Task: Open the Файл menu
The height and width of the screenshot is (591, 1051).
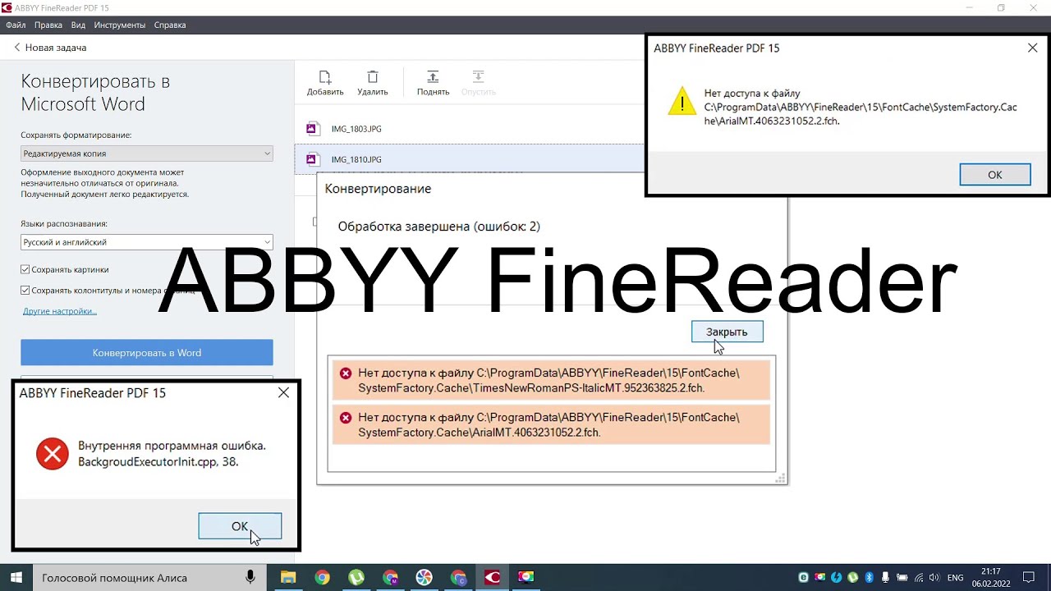Action: pos(16,25)
